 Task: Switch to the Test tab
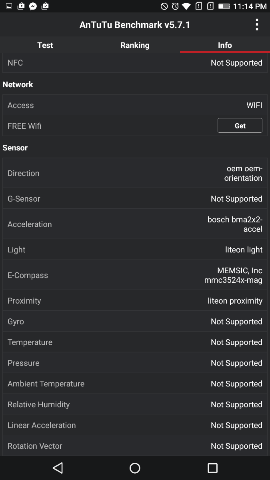(45, 45)
